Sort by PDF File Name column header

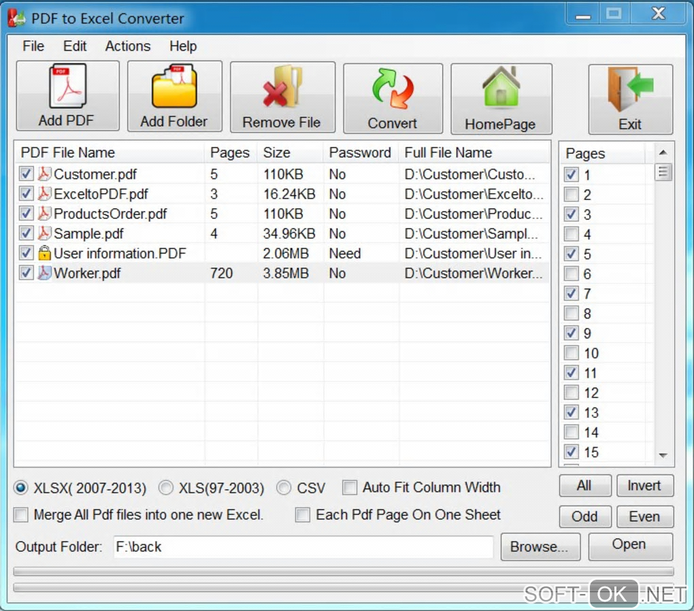110,152
